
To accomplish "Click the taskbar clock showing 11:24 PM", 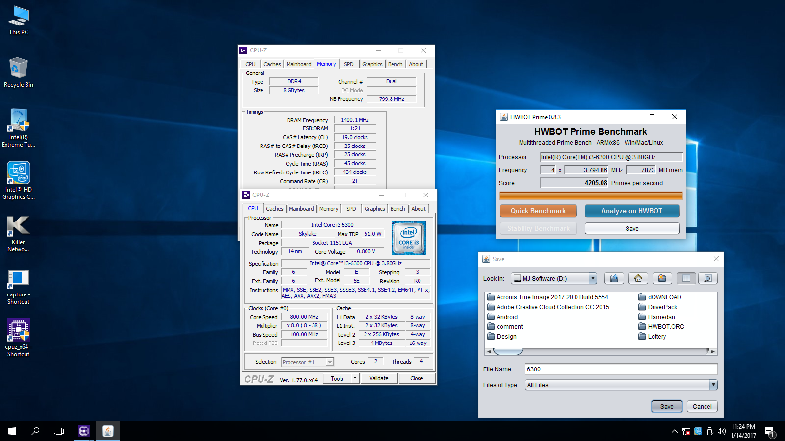I will click(x=743, y=431).
